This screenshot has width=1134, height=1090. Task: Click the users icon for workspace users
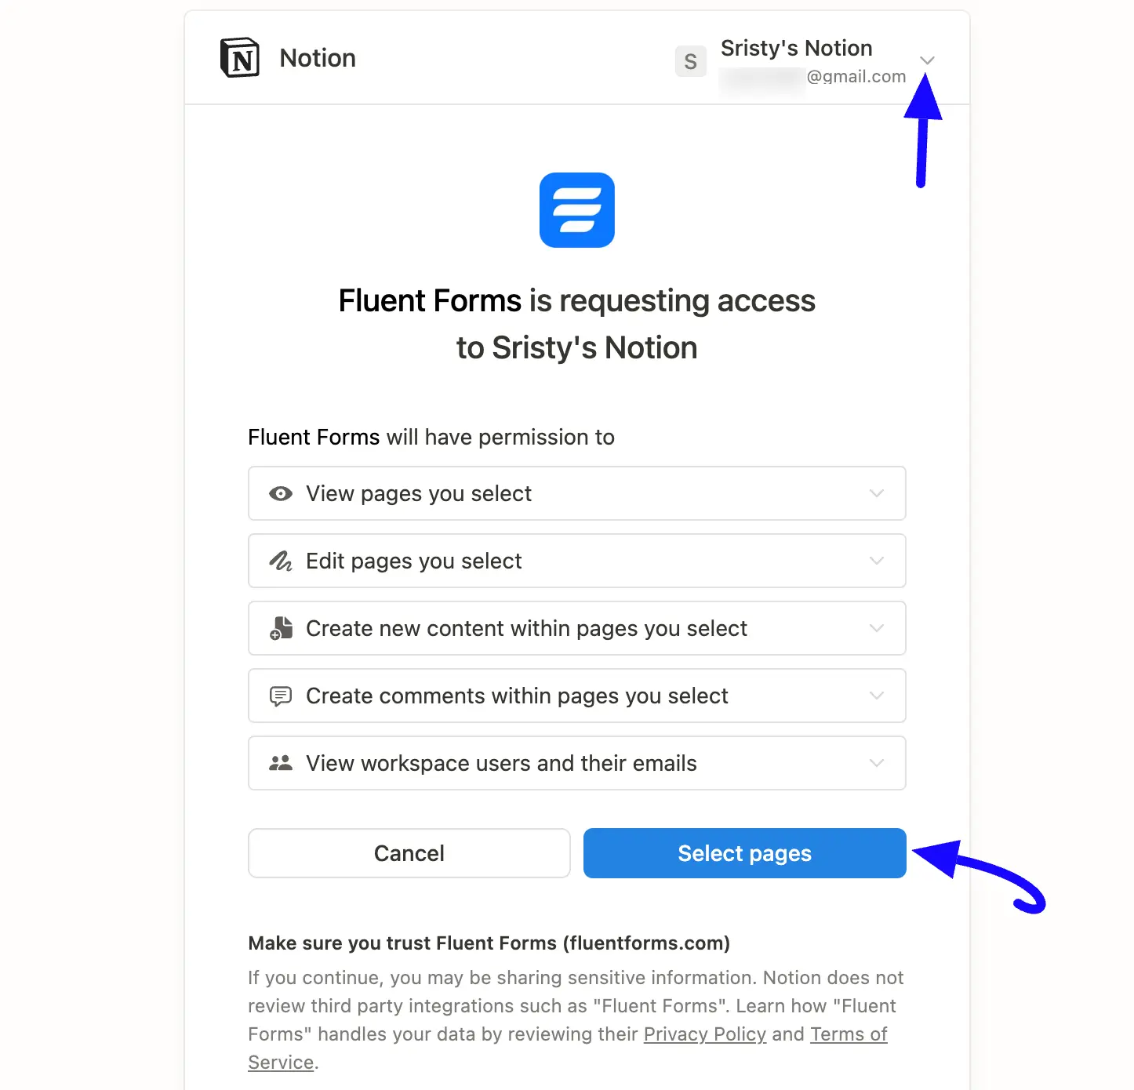pos(281,763)
